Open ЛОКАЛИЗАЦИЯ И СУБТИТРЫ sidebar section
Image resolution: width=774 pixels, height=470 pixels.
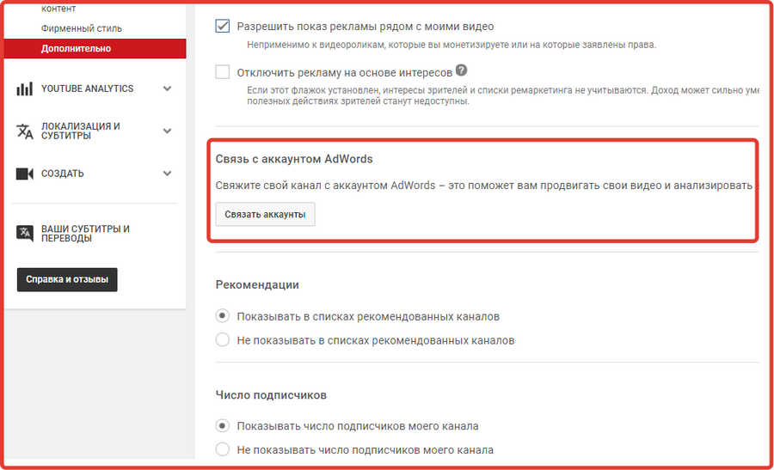tap(81, 131)
